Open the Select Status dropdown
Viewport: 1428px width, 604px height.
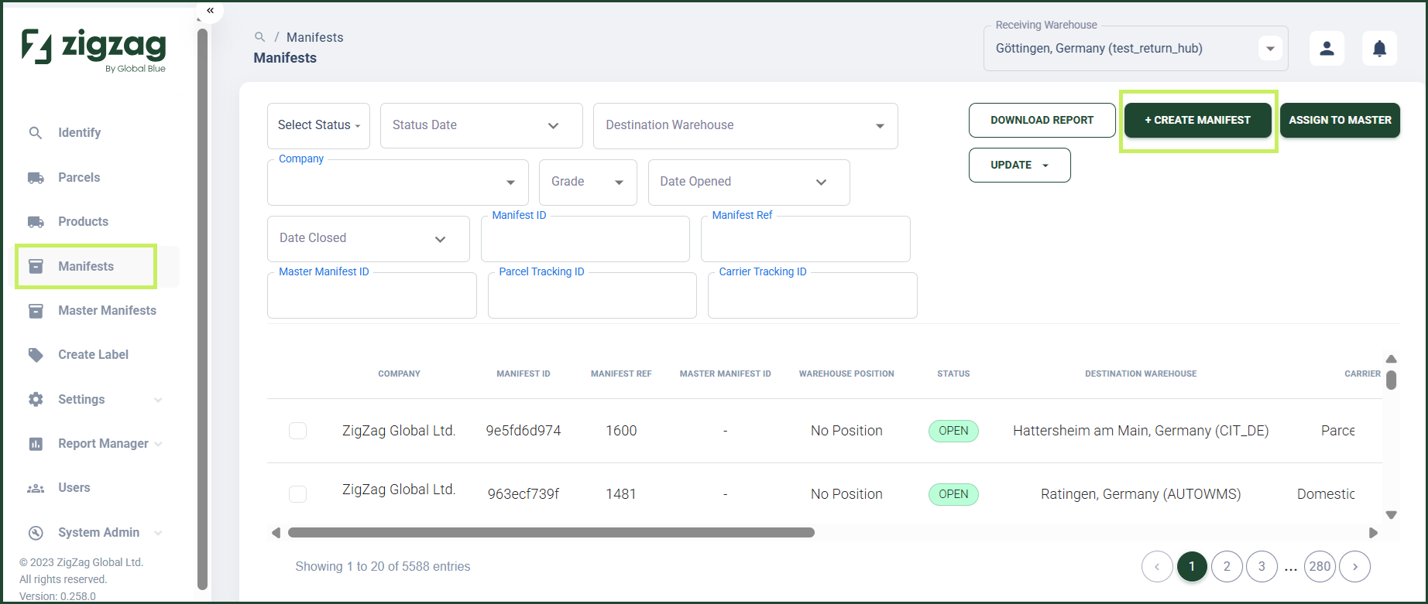pyautogui.click(x=318, y=125)
